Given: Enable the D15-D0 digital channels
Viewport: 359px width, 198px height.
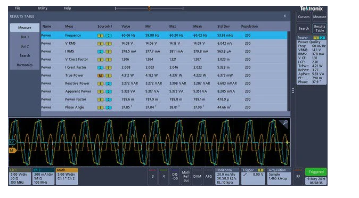Looking at the screenshot, I should (x=175, y=177).
